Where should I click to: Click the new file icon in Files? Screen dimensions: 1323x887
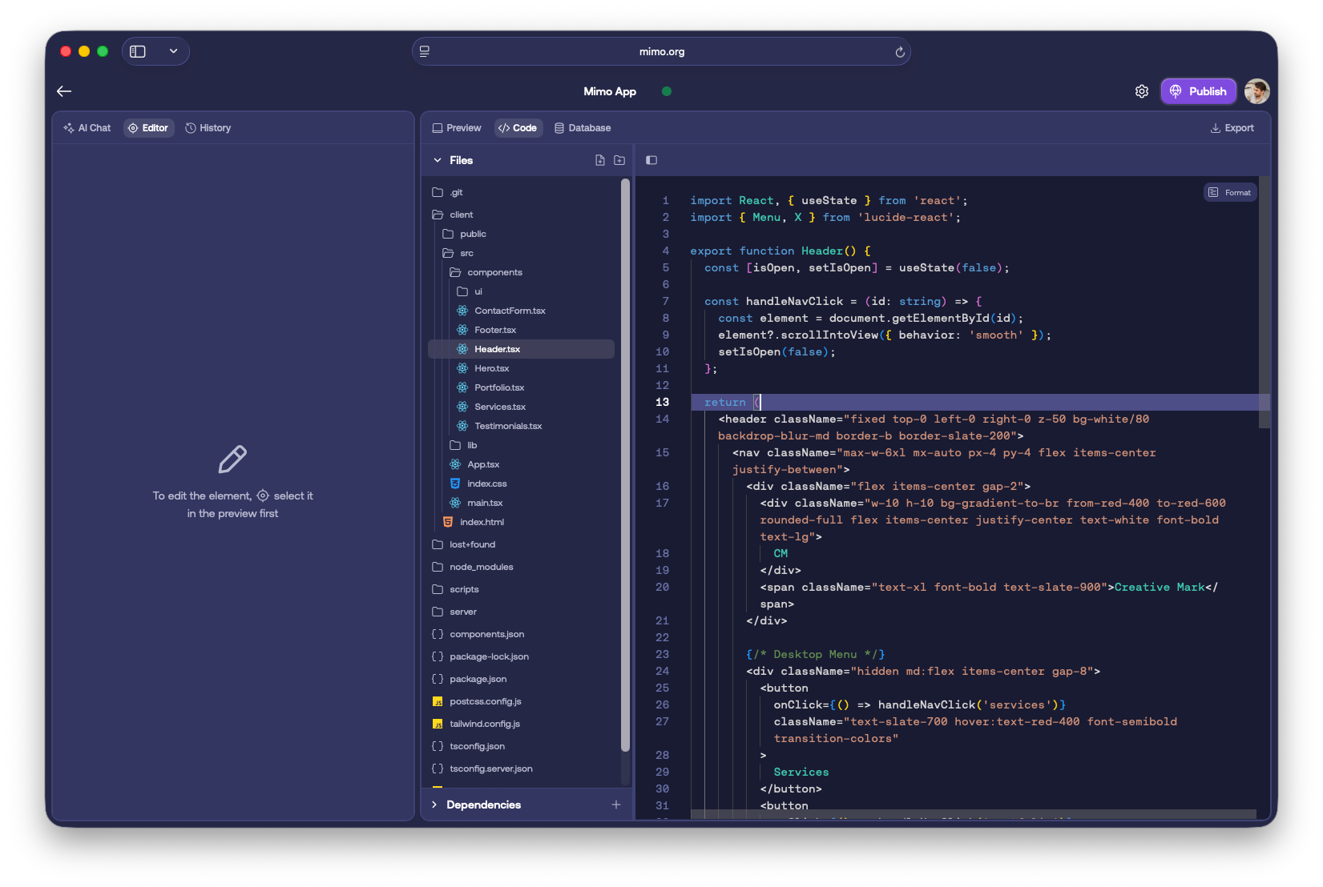click(x=599, y=160)
